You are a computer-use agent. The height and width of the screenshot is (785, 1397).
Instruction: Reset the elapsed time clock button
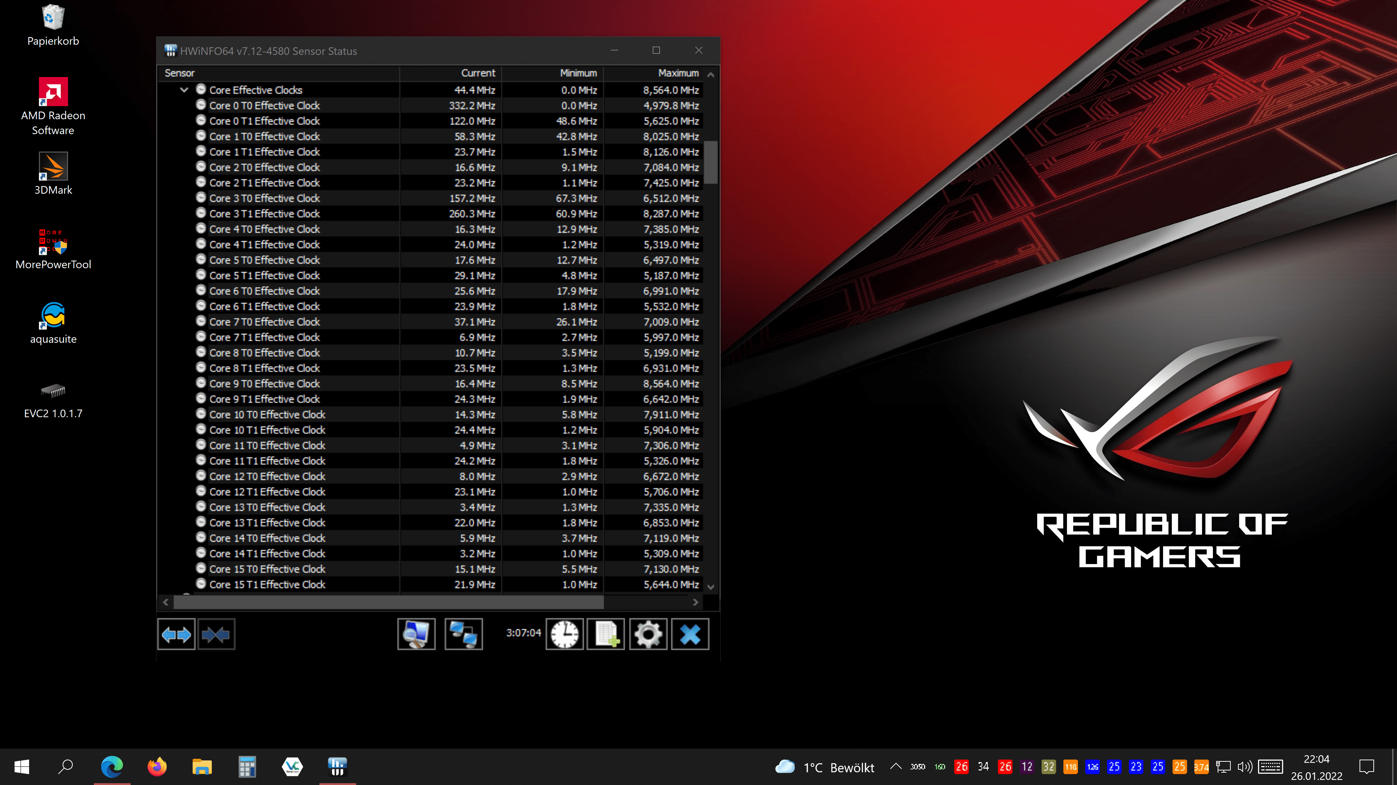click(565, 634)
